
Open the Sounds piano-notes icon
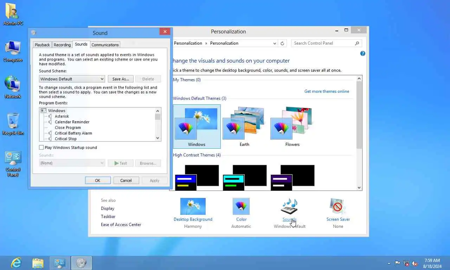[289, 206]
